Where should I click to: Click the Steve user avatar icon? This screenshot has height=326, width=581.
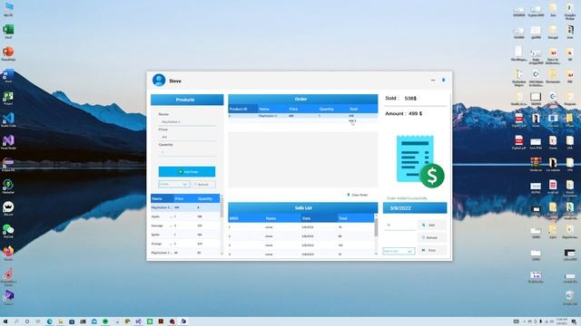tap(159, 81)
